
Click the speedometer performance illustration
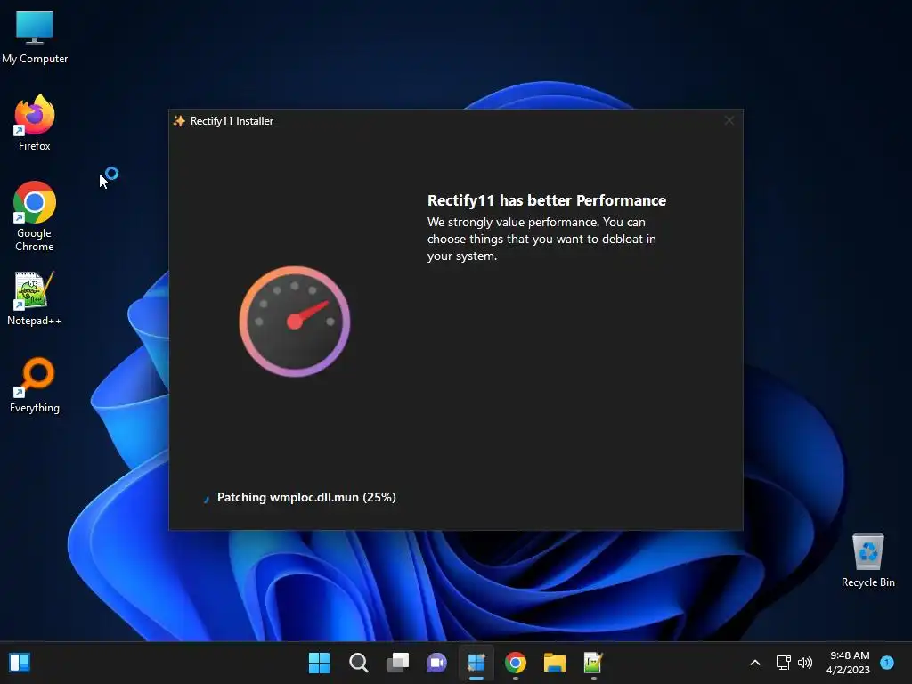(x=295, y=322)
